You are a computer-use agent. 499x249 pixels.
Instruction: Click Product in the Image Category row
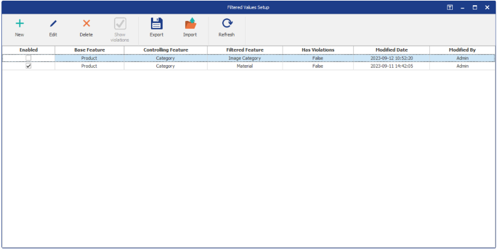click(89, 58)
